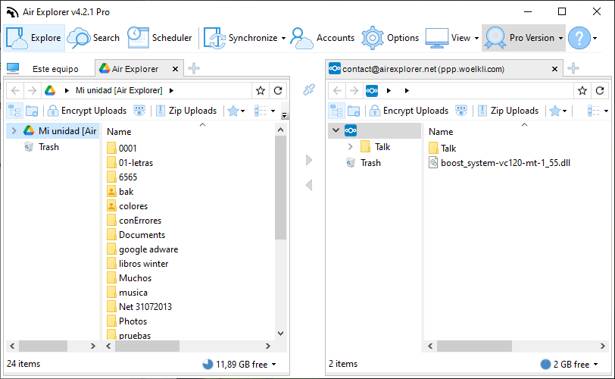Click new folder icon in left pane

32,111
